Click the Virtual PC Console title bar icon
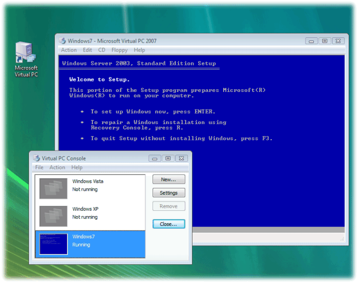 point(36,158)
